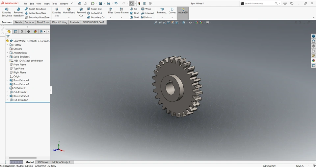Select the Fillet feature tool

coord(110,11)
